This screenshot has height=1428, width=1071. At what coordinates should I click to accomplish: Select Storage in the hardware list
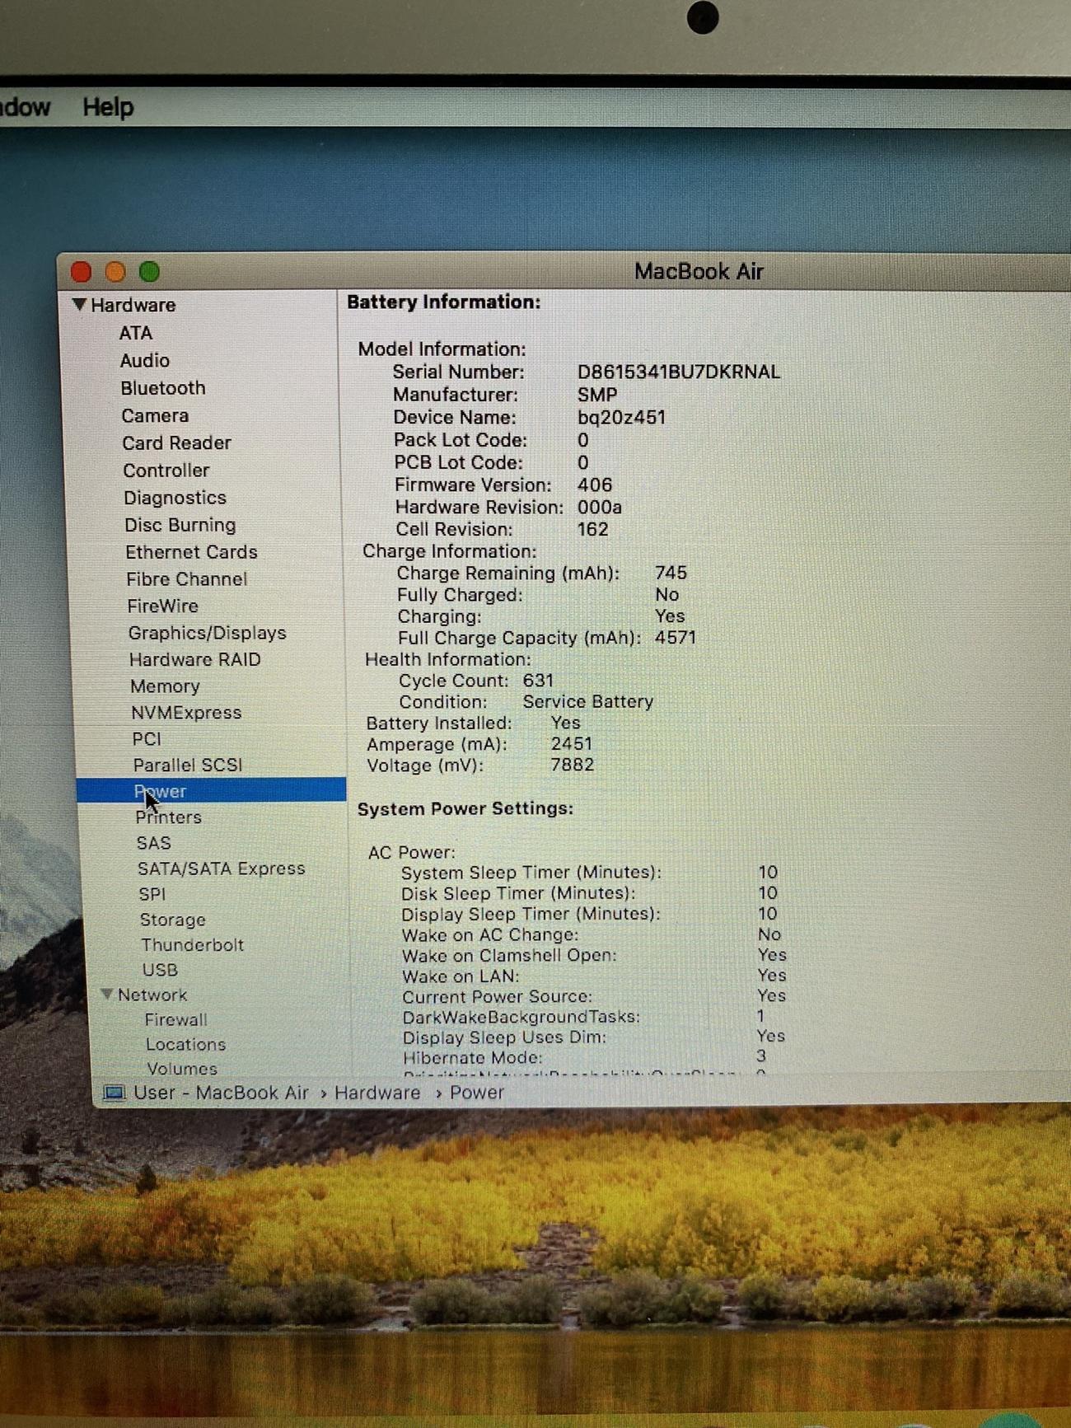(x=172, y=920)
